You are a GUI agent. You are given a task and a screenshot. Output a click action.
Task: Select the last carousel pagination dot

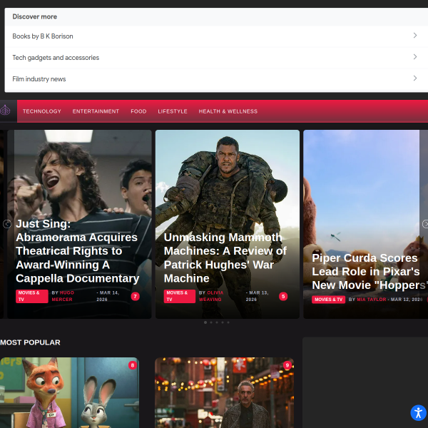pos(228,322)
